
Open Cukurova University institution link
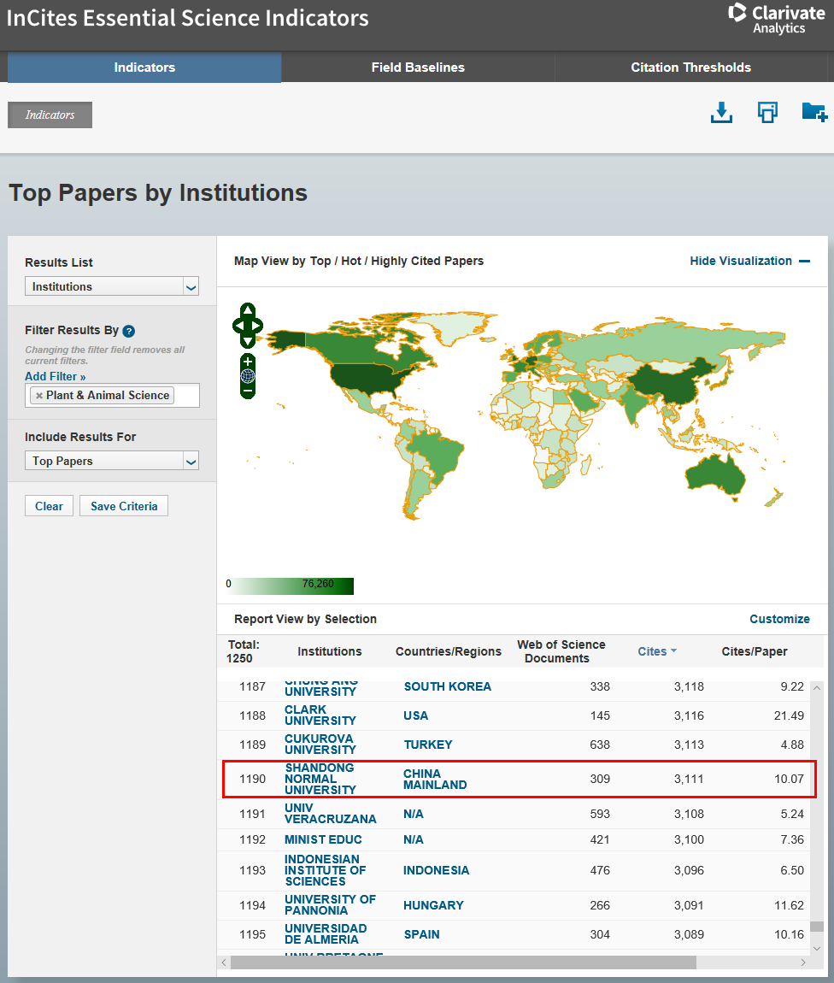tap(320, 745)
